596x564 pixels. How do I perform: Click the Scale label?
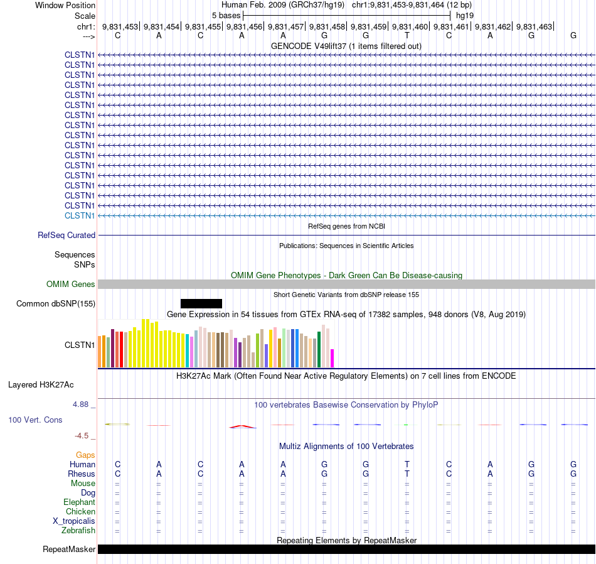pos(85,16)
